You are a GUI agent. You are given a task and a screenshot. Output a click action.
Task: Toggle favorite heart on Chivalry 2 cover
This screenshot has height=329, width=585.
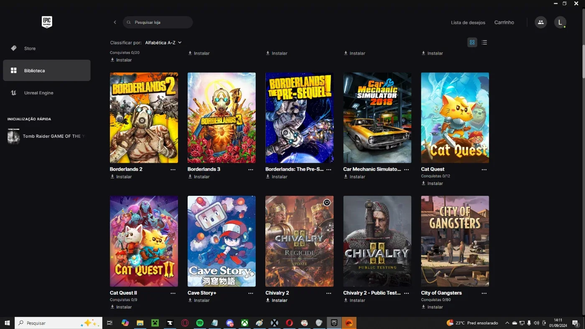coord(327,202)
